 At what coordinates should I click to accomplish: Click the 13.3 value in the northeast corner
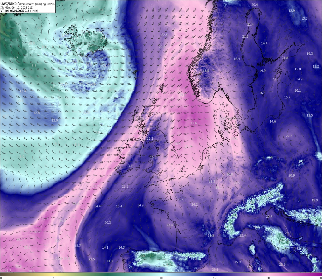point(304,18)
